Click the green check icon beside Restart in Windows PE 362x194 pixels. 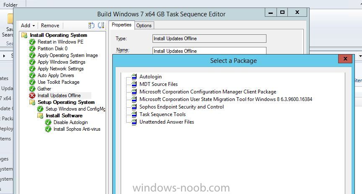coord(32,42)
